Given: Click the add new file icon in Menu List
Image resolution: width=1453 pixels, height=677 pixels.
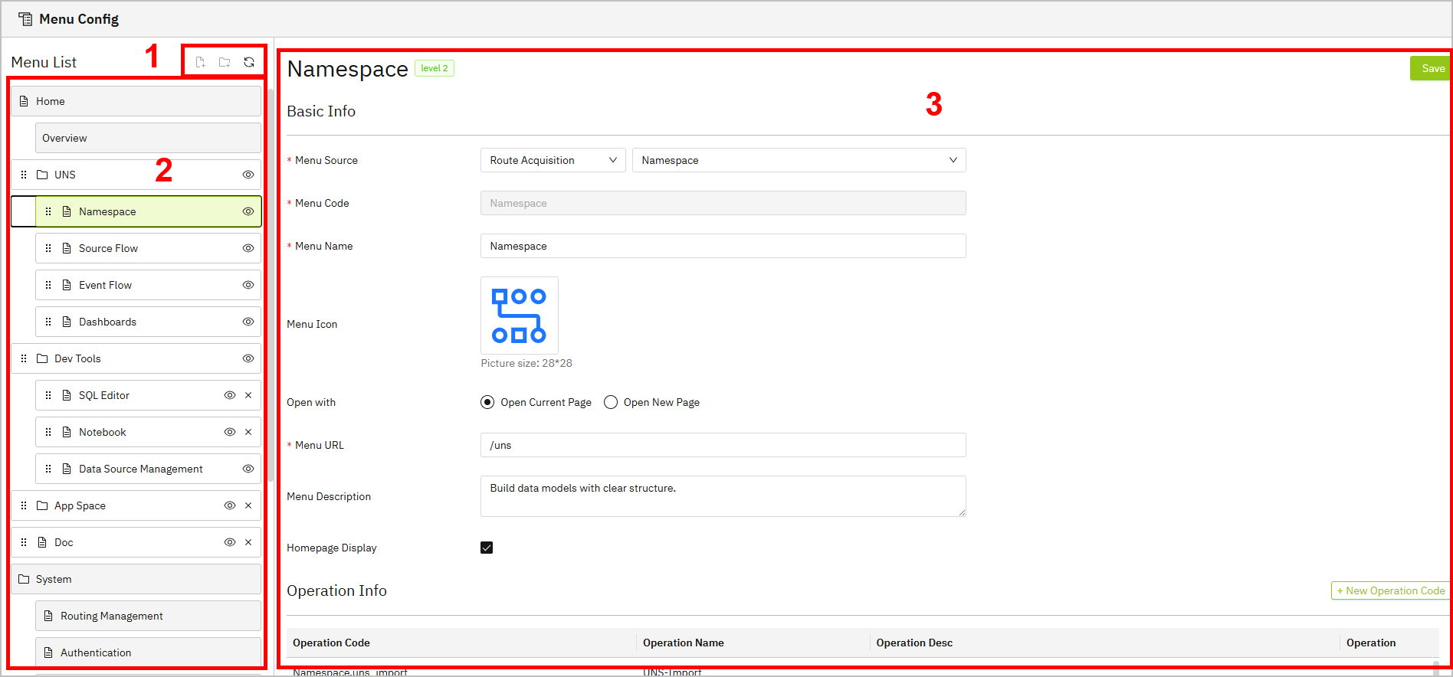Looking at the screenshot, I should tap(200, 62).
